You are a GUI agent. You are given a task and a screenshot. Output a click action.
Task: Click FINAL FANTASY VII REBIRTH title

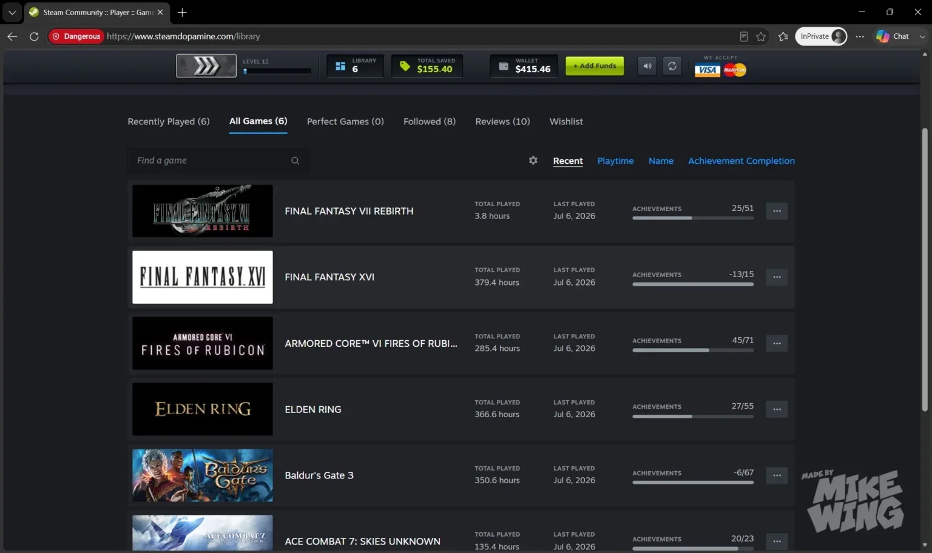349,211
